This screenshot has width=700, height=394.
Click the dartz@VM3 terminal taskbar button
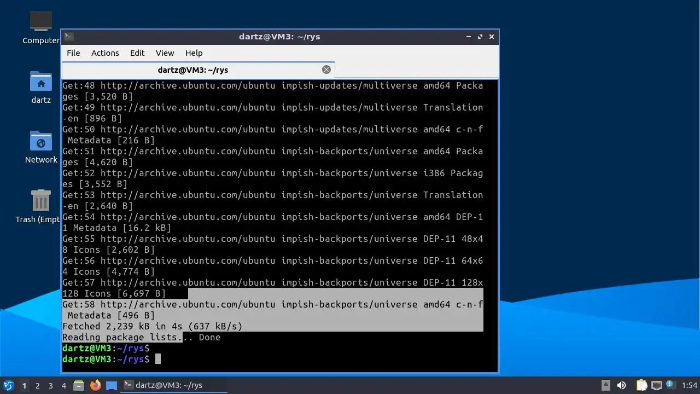coord(174,385)
